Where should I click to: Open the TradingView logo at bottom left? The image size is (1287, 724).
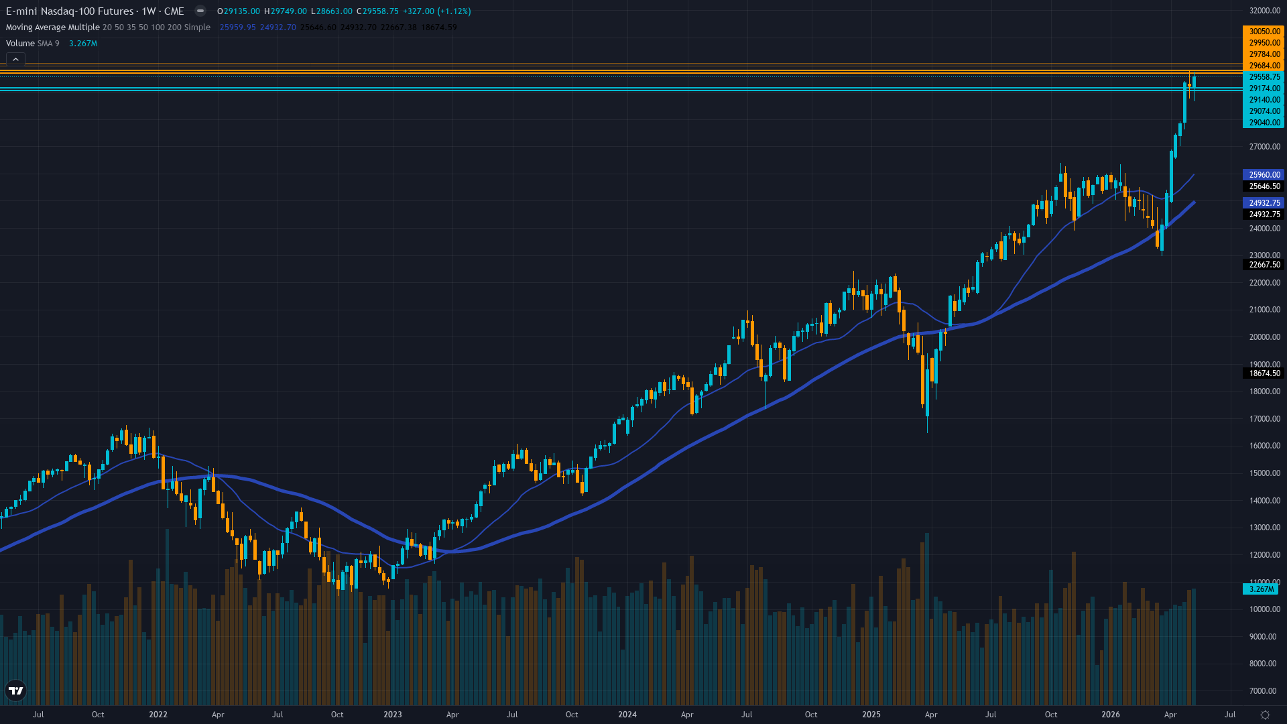click(x=16, y=690)
